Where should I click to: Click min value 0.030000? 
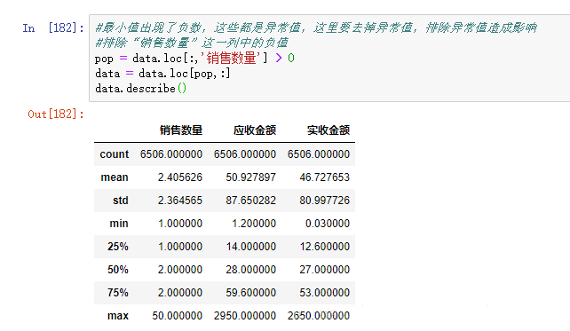[x=328, y=224]
